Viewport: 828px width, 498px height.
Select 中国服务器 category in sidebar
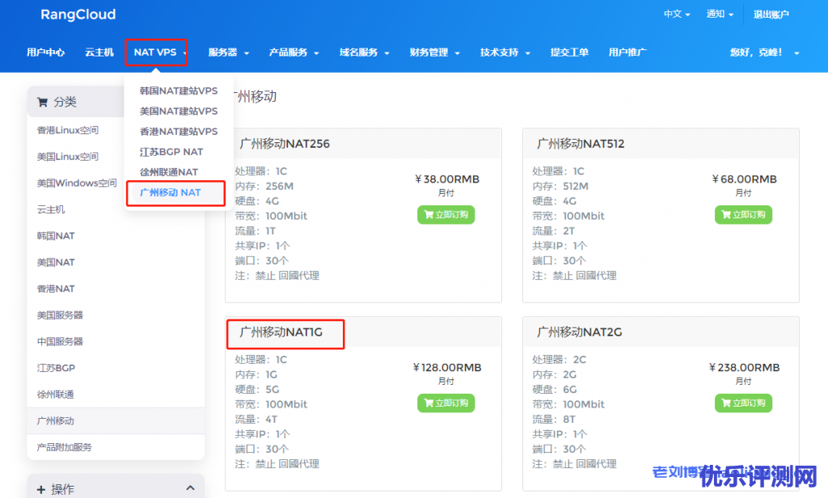click(60, 341)
